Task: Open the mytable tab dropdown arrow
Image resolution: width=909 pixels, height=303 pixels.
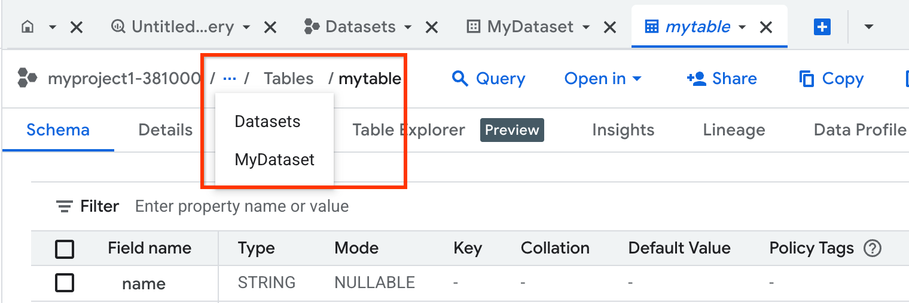Action: tap(742, 27)
